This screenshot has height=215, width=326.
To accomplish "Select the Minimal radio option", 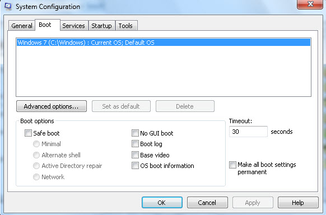I will click(36, 144).
